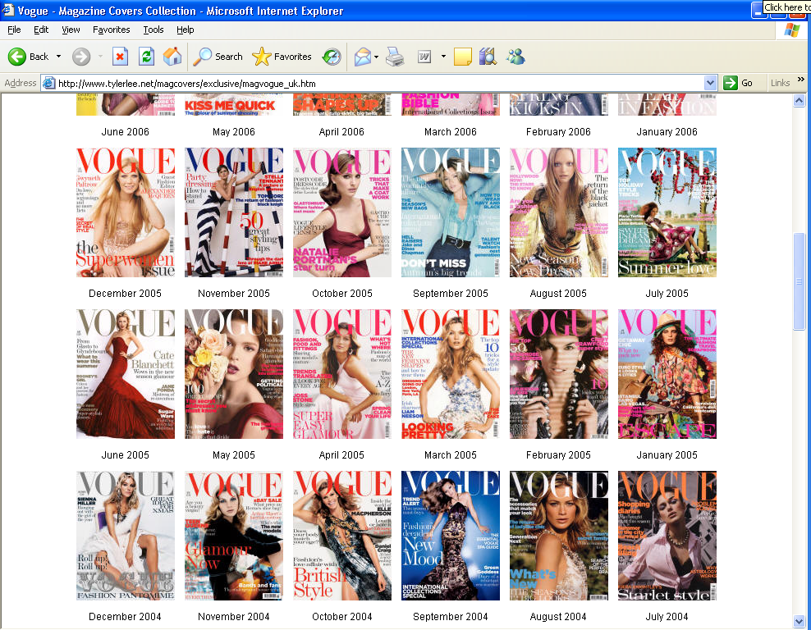
Task: Open the November 2004 Glamour Now cover
Action: [x=234, y=536]
